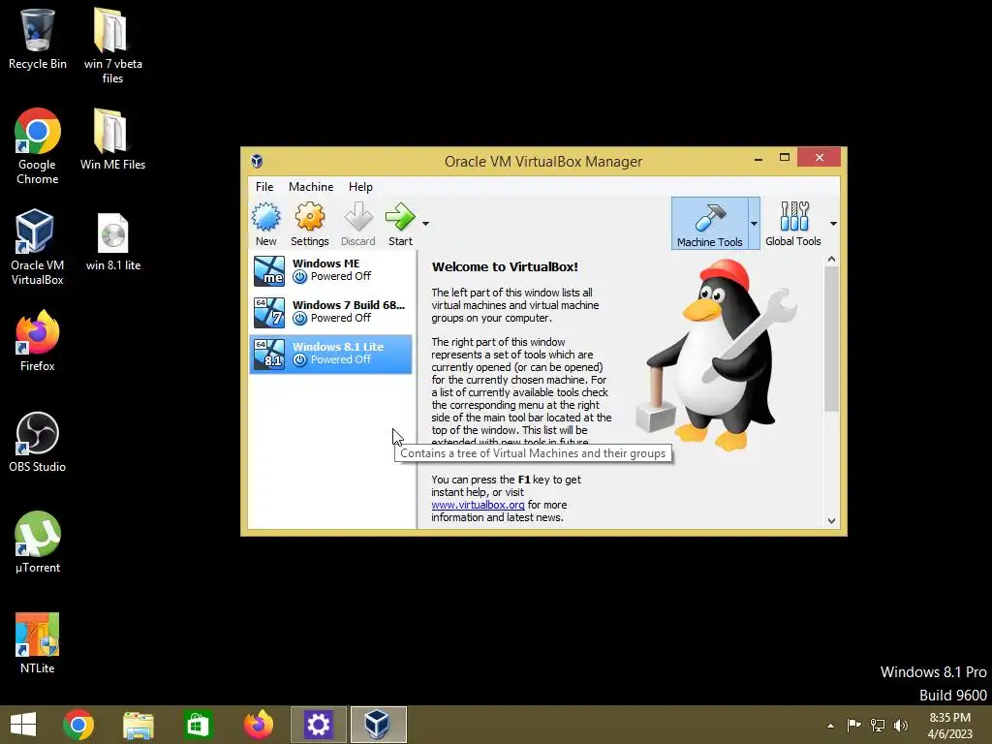The image size is (992, 744).
Task: Open the www.virtualbox.org link
Action: 478,505
